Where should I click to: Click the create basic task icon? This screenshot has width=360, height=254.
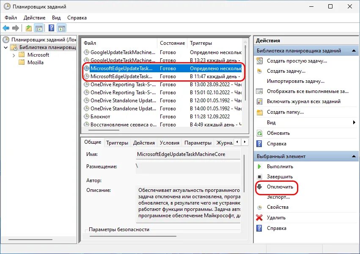click(x=259, y=61)
